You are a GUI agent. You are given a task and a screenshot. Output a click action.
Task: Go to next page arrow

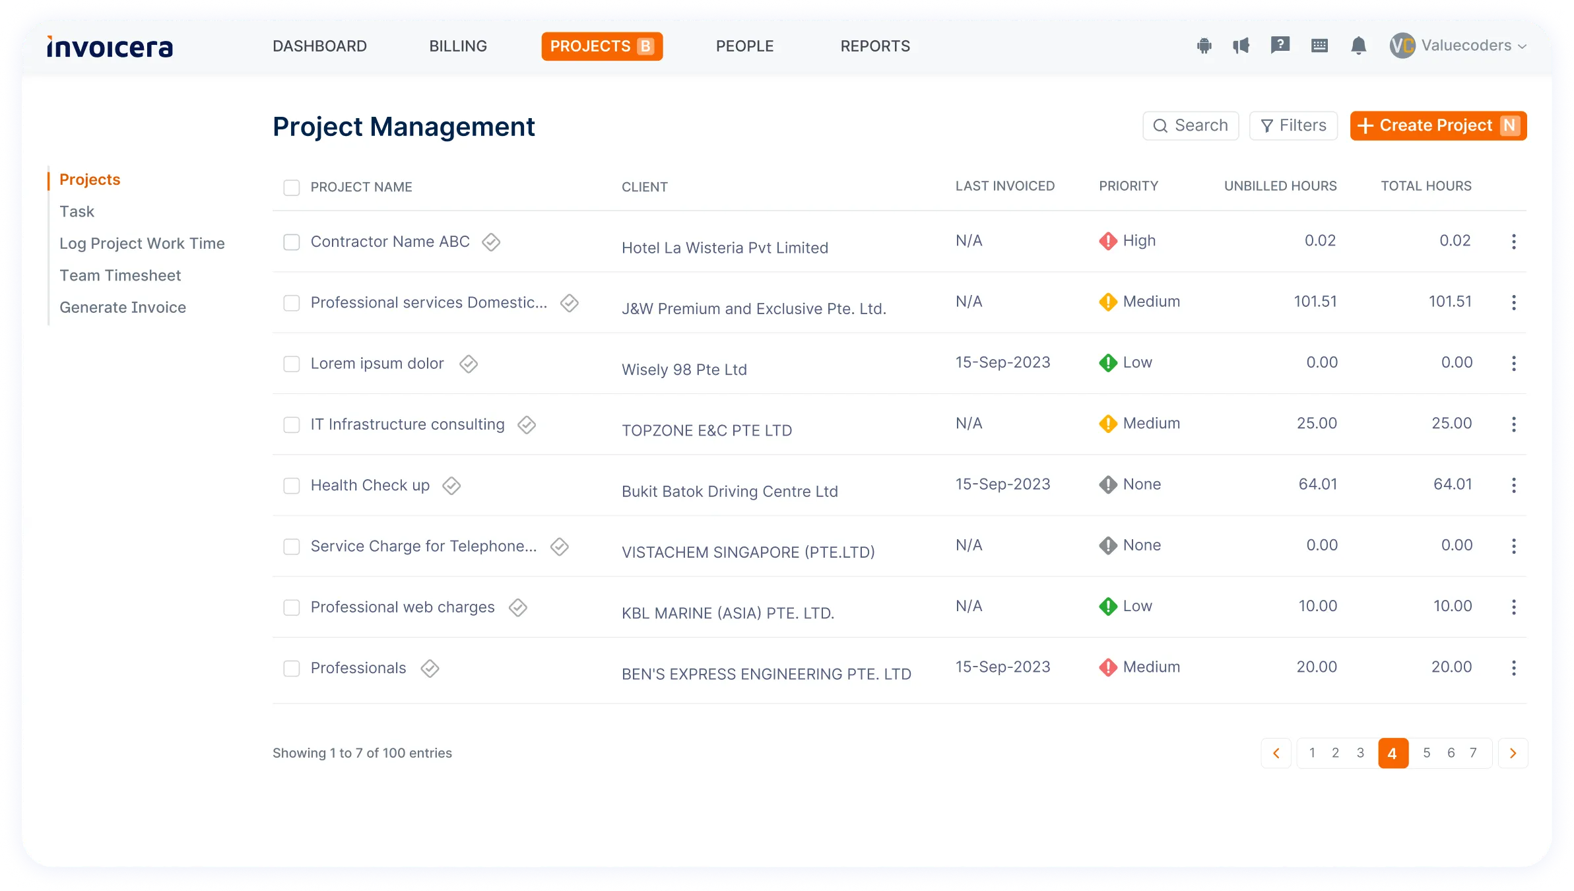(1513, 753)
